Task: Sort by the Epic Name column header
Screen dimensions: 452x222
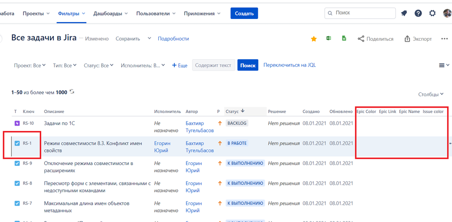Action: 409,111
